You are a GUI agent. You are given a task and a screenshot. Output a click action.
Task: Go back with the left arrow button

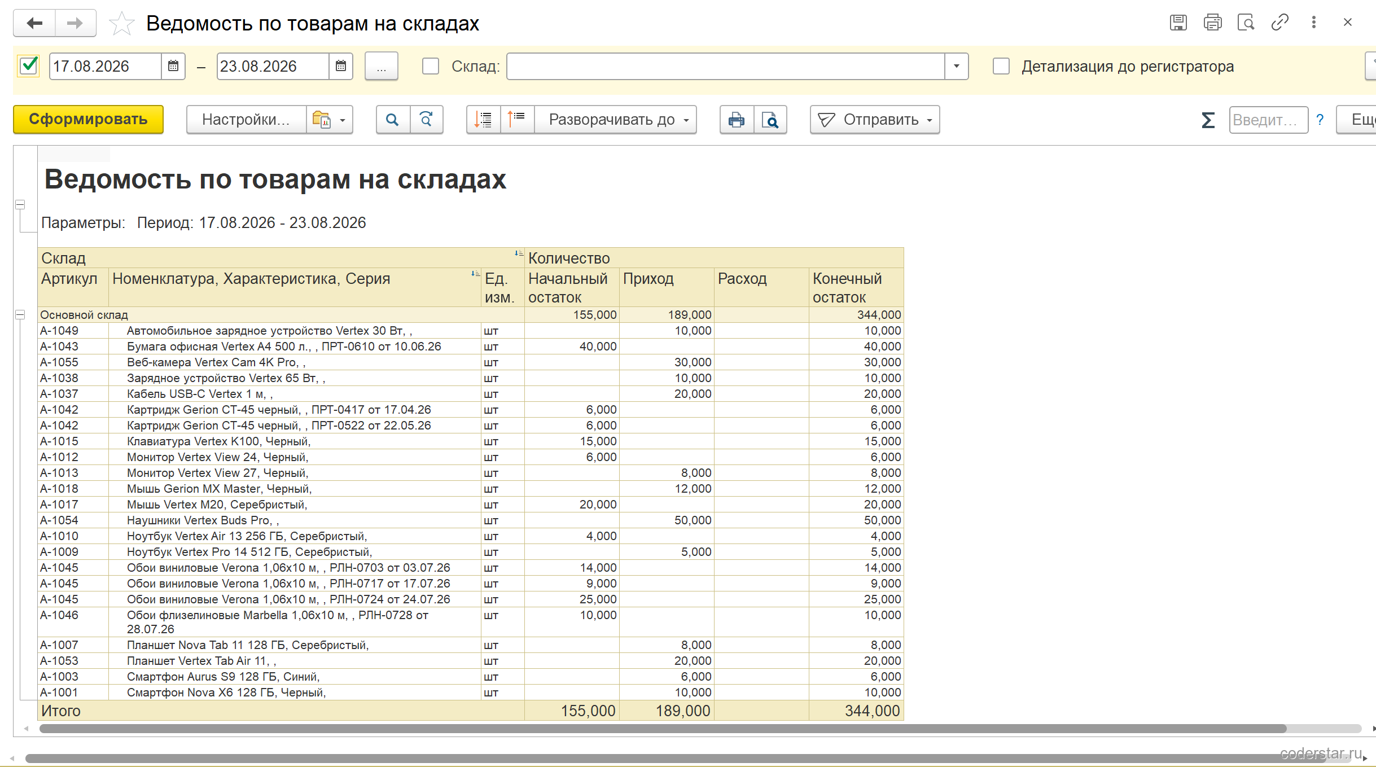[x=34, y=23]
